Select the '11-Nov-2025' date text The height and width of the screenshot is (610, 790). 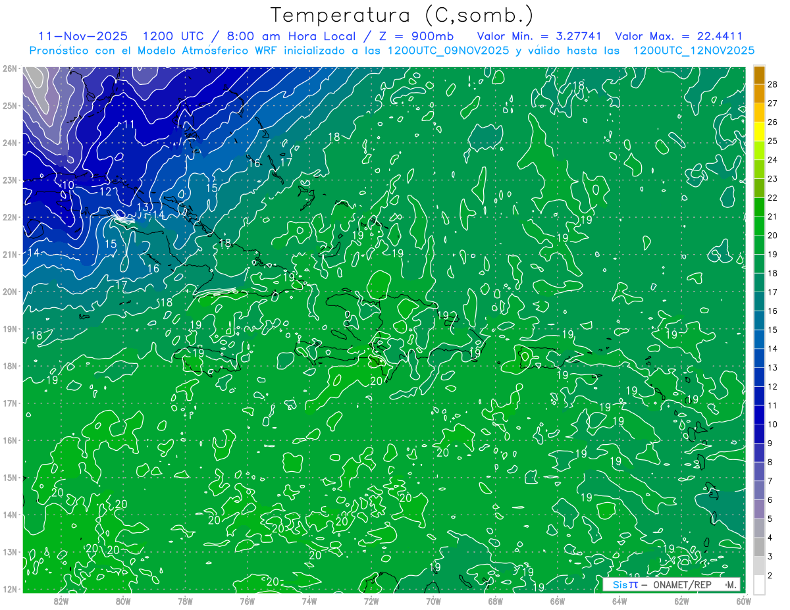pos(84,36)
